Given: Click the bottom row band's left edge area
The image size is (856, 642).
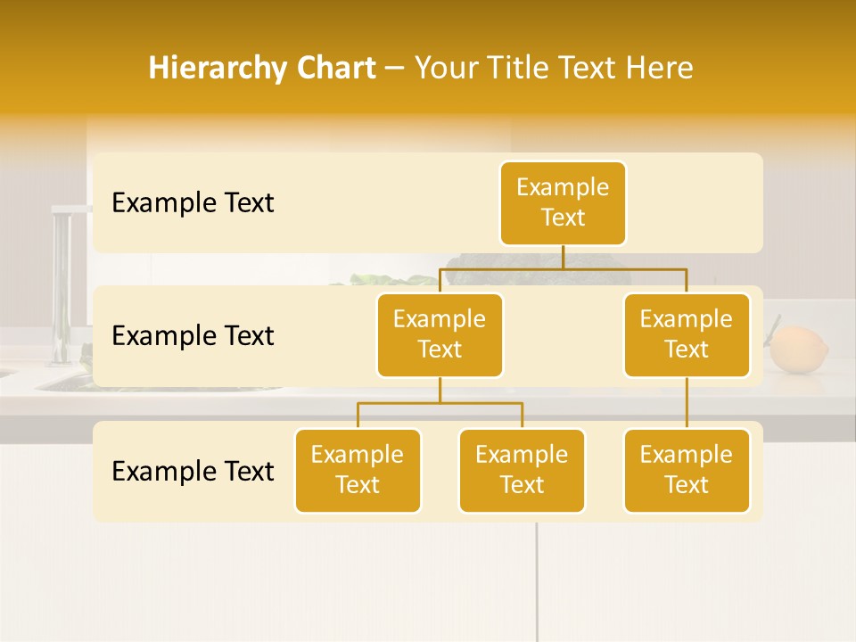Looking at the screenshot, I should click(x=102, y=471).
